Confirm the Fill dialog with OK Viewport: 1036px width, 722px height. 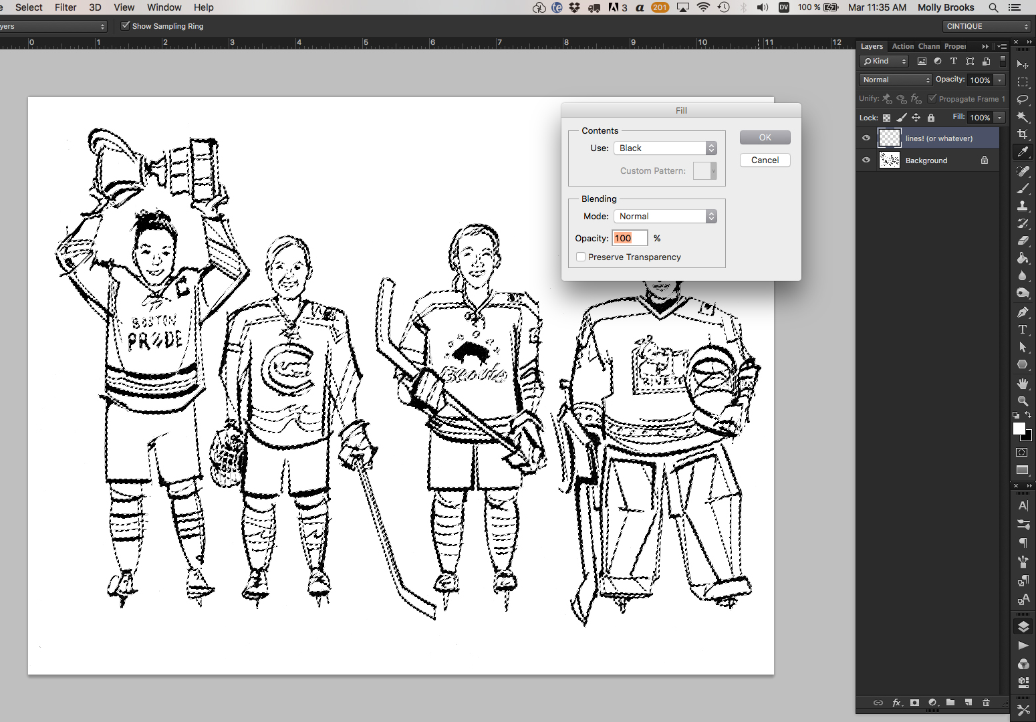[765, 138]
